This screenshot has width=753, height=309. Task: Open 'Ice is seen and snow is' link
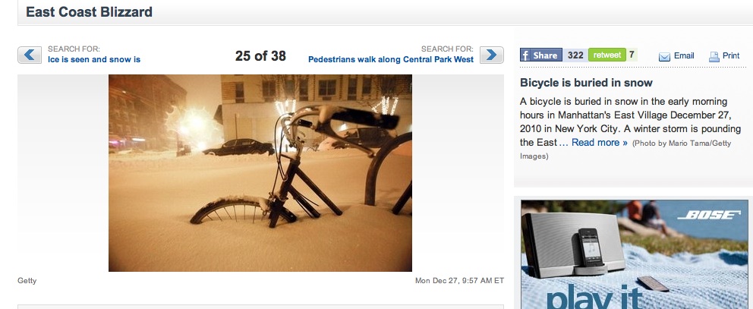(x=94, y=59)
